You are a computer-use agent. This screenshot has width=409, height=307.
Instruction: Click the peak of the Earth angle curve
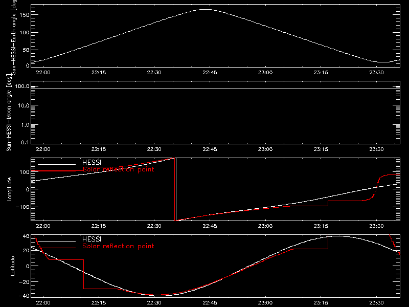pyautogui.click(x=207, y=9)
